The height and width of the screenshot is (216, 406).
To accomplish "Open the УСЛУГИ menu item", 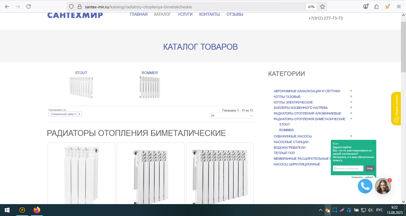I will [185, 14].
